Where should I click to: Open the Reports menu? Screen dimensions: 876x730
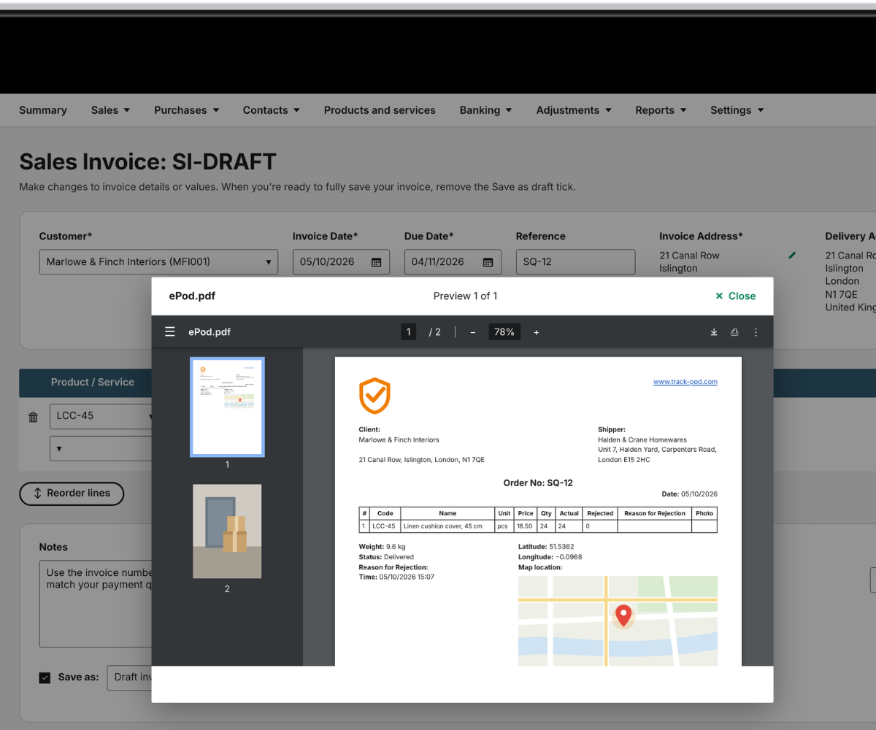pos(661,110)
